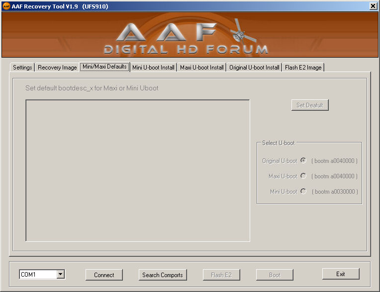This screenshot has height=292, width=380.
Task: Expand the COM1 port dropdown arrow
Action: [61, 274]
